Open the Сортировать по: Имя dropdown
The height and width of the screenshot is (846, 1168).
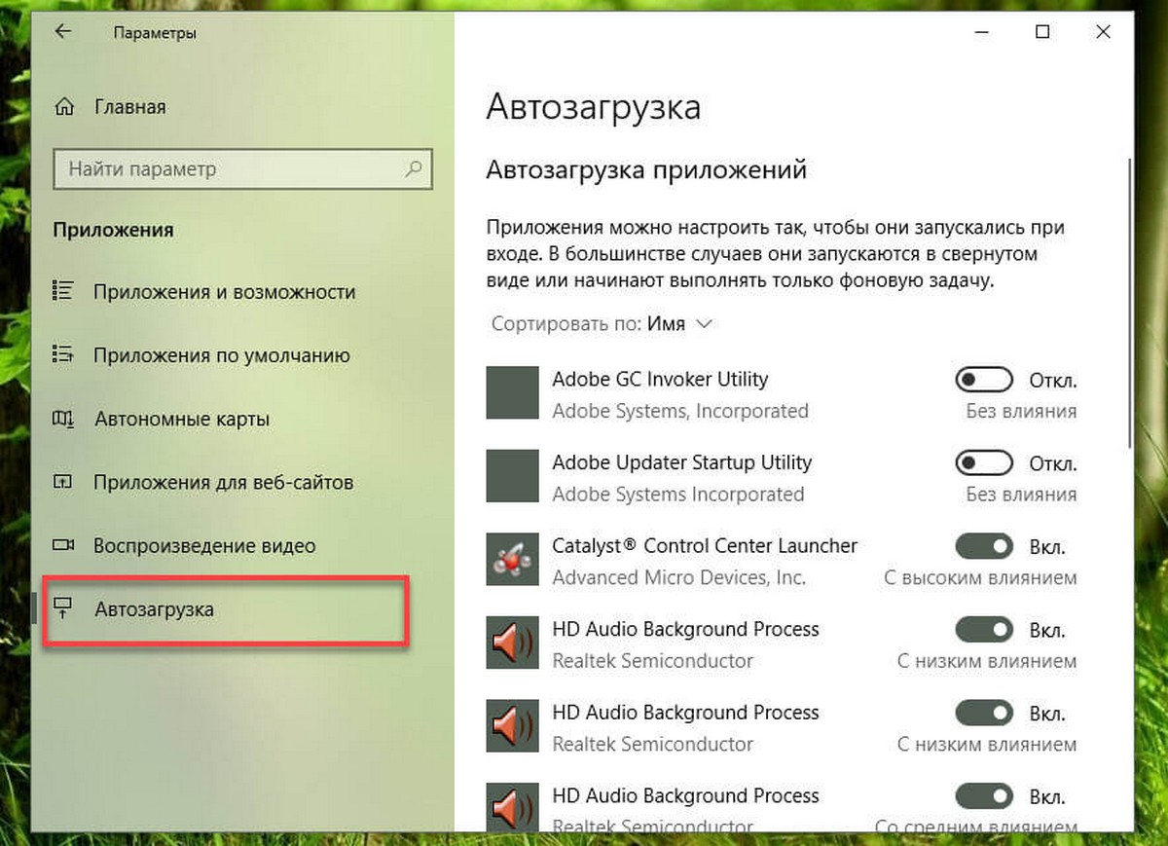pos(602,323)
